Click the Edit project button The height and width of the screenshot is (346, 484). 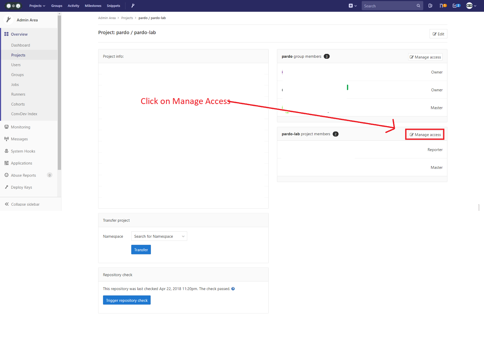(438, 34)
